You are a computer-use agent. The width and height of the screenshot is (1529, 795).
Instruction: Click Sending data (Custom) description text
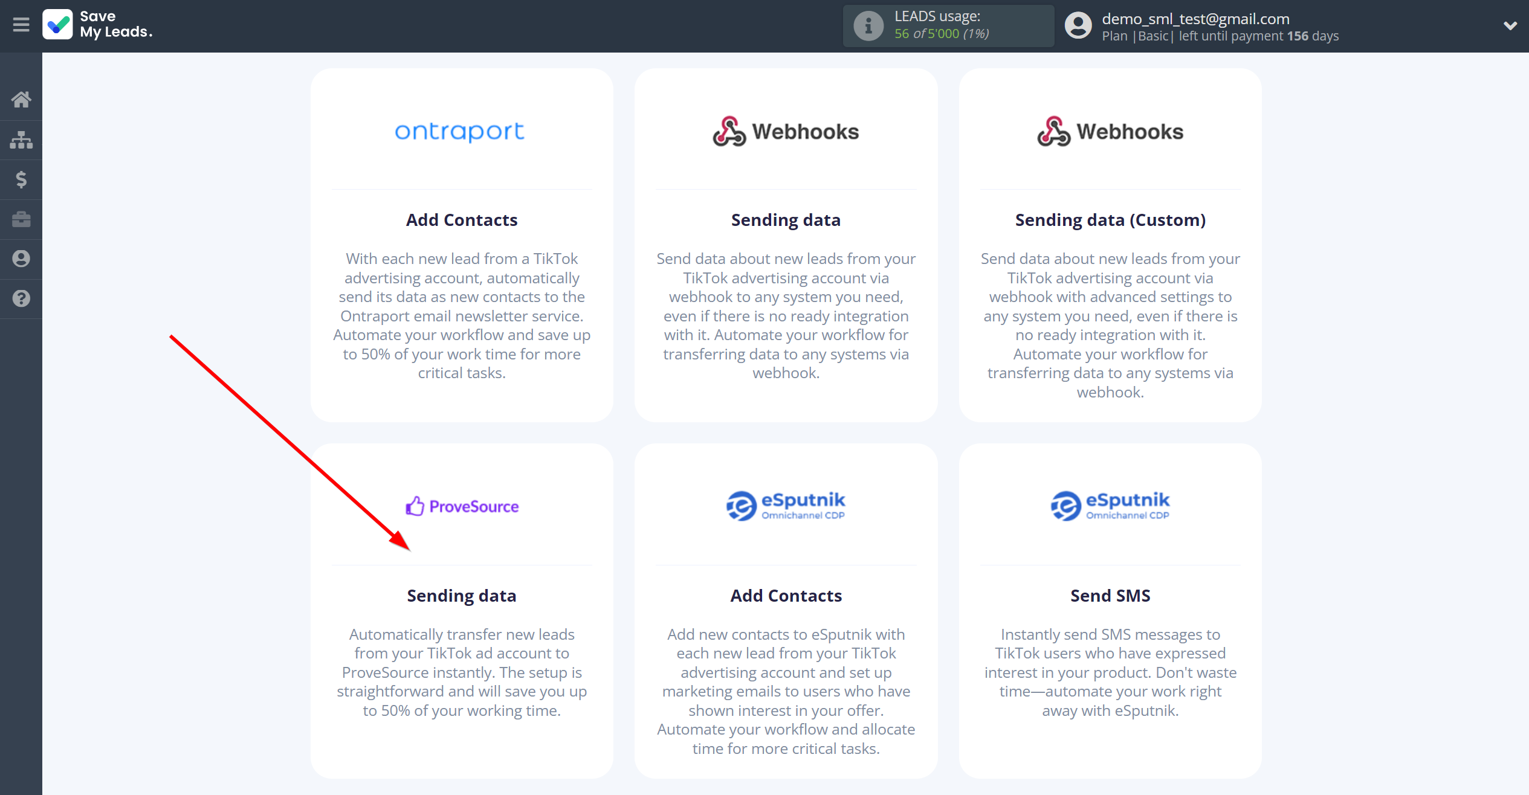click(x=1110, y=326)
